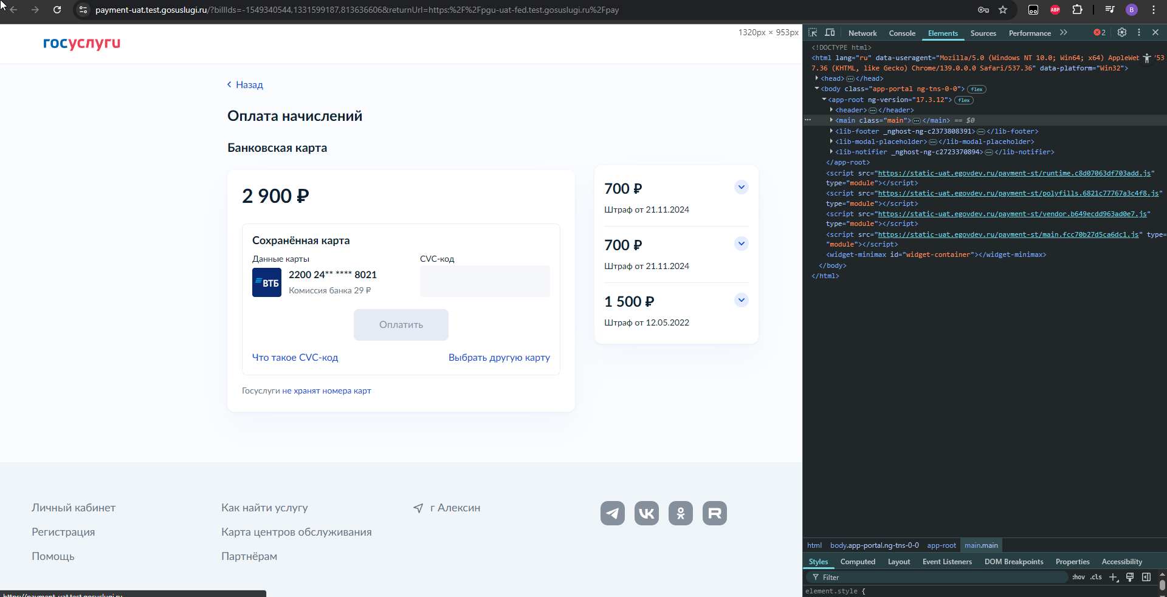The image size is (1167, 597).
Task: Toggle the .cls element classes panel
Action: (1096, 578)
